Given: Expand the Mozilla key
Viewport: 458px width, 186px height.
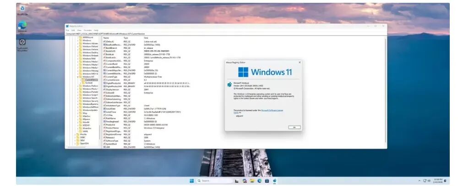Looking at the screenshot, I should (75, 134).
